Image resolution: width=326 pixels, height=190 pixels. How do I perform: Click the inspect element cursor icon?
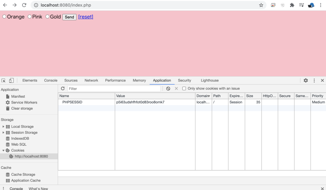click(4, 80)
